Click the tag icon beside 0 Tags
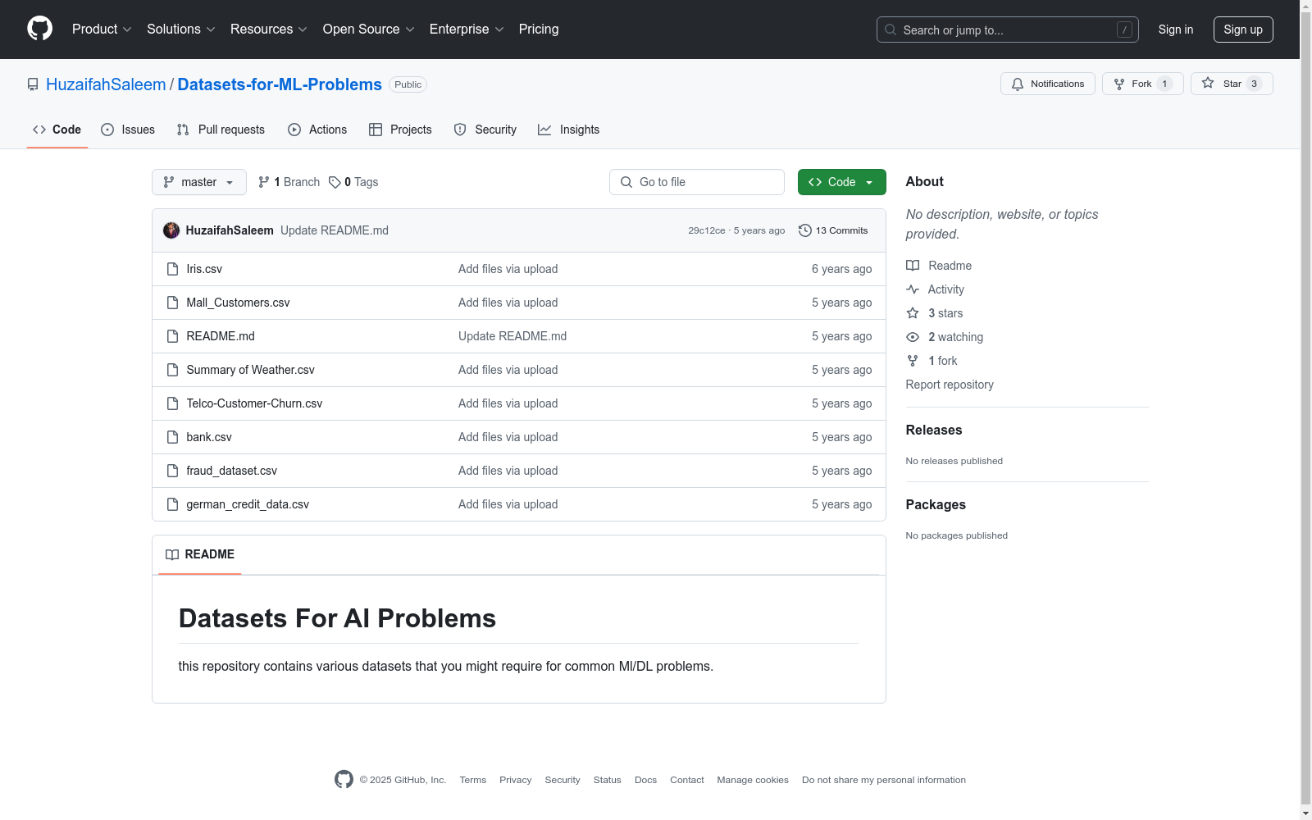This screenshot has width=1312, height=820. pyautogui.click(x=335, y=182)
